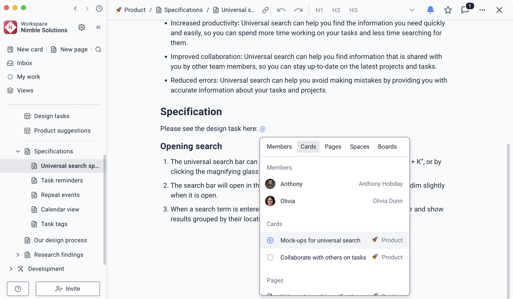Create a New page
The width and height of the screenshot is (513, 299).
click(69, 49)
